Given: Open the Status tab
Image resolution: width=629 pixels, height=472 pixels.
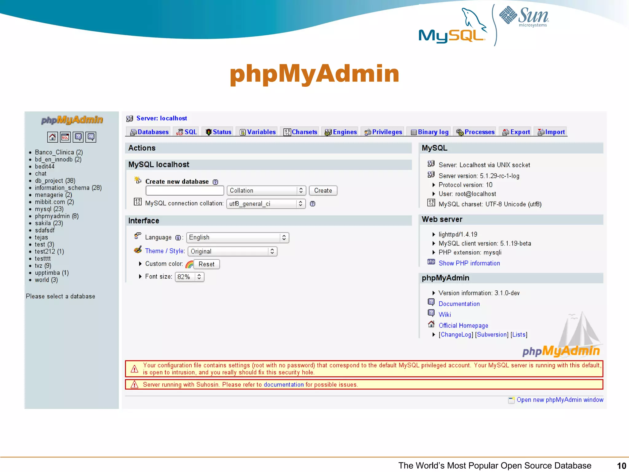Looking at the screenshot, I should point(218,132).
